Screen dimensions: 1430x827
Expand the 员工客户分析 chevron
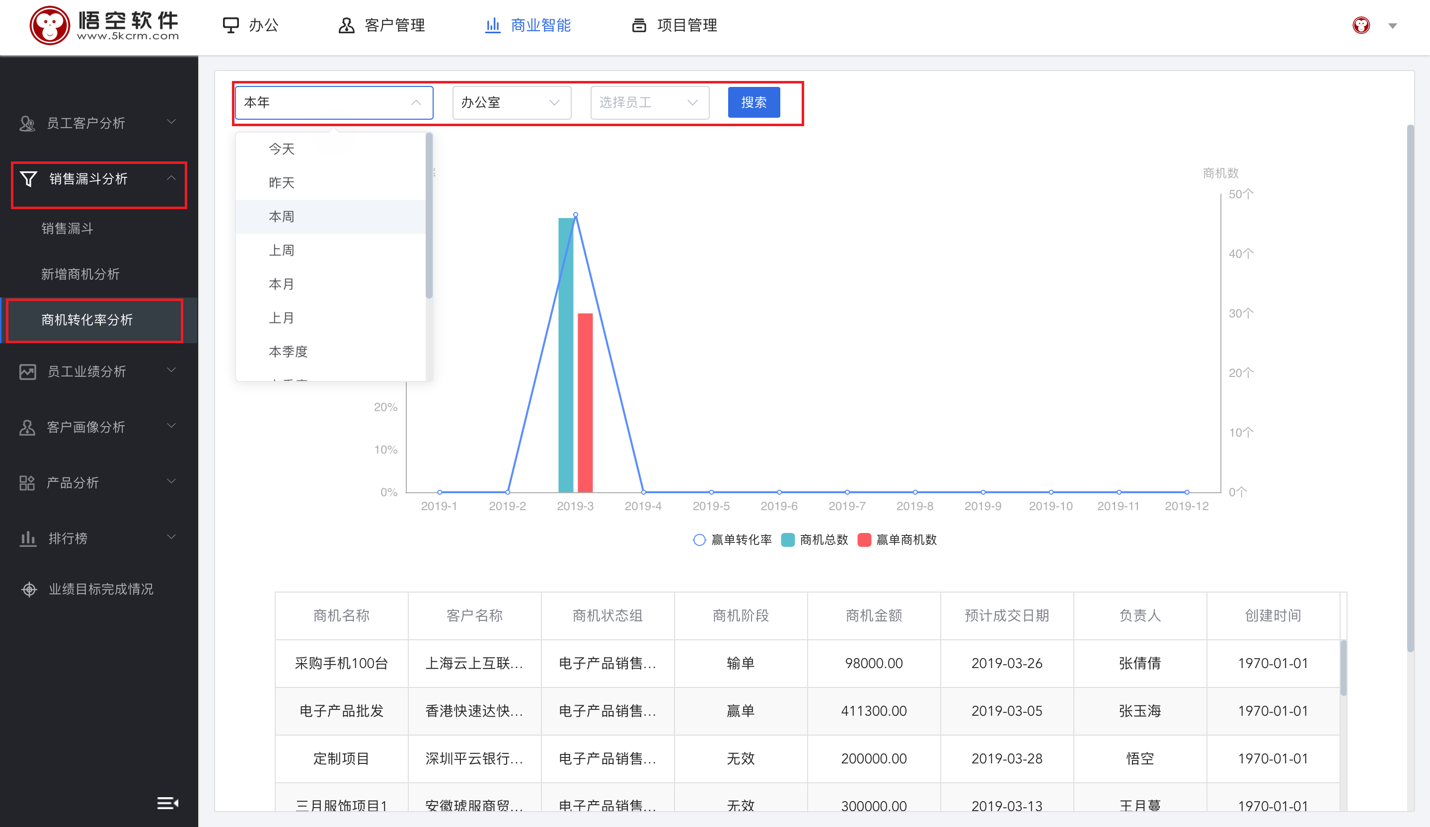(x=171, y=122)
